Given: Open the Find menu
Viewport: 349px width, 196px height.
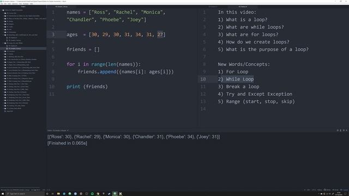Looking at the screenshot, I should coord(20,4).
